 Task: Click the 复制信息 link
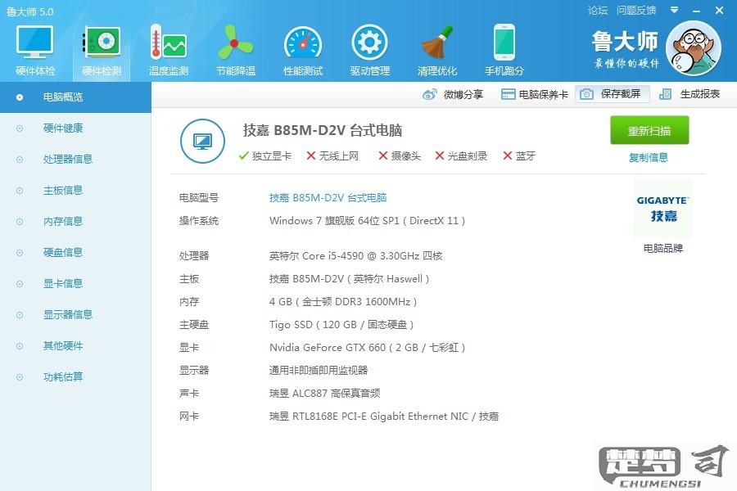pos(649,157)
